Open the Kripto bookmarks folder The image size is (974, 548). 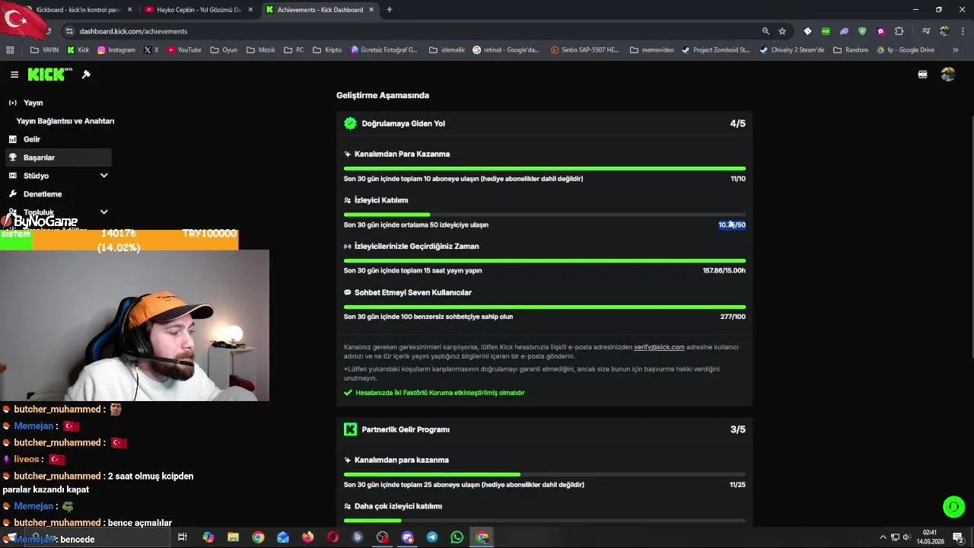(x=327, y=50)
